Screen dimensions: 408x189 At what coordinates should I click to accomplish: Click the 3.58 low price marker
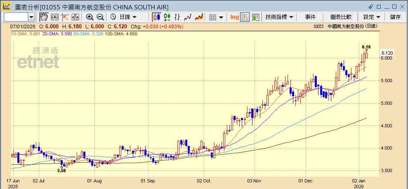tap(61, 171)
